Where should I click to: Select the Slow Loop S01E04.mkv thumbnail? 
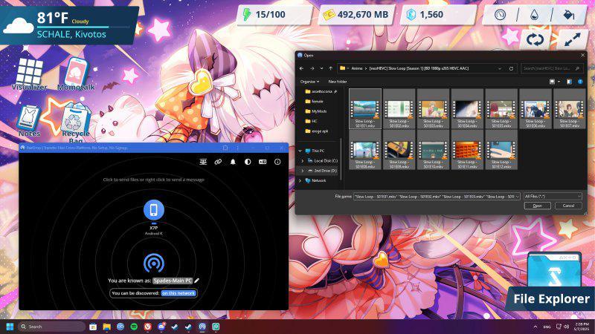467,109
